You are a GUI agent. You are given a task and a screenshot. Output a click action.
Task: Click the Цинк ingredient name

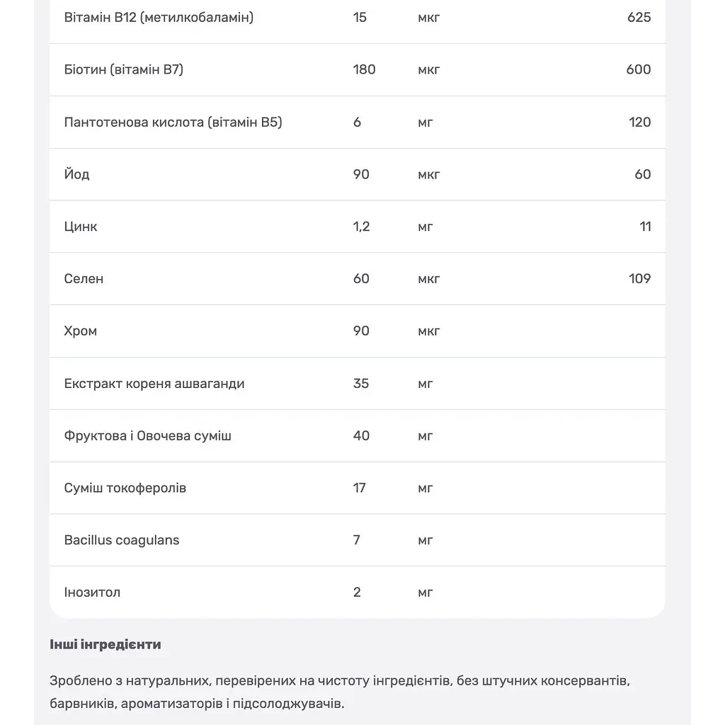[81, 227]
